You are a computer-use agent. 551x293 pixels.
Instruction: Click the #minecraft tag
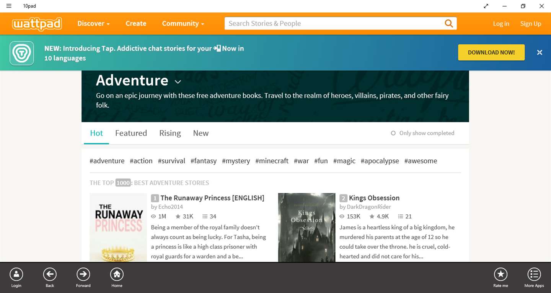coord(272,161)
